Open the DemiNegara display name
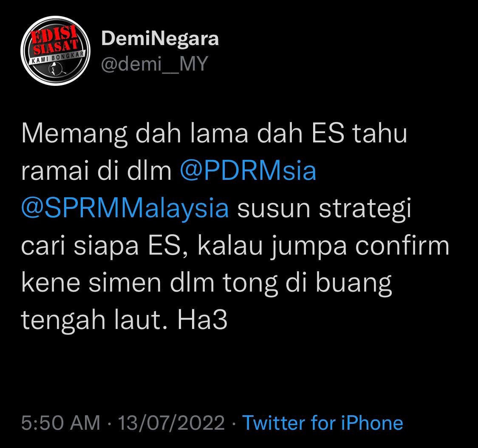478x448 pixels. pyautogui.click(x=160, y=39)
